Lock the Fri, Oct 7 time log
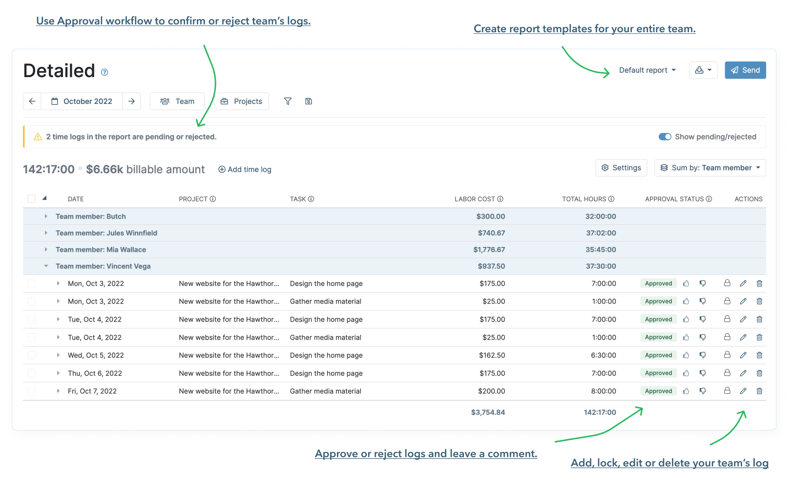This screenshot has height=488, width=794. (727, 390)
